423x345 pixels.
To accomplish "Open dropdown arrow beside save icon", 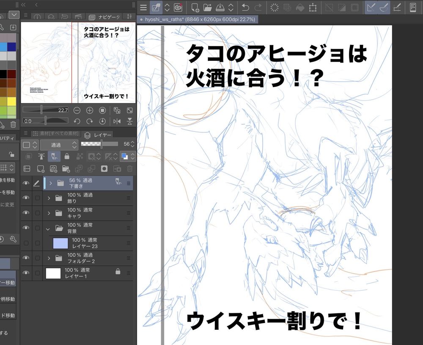I will (x=231, y=8).
